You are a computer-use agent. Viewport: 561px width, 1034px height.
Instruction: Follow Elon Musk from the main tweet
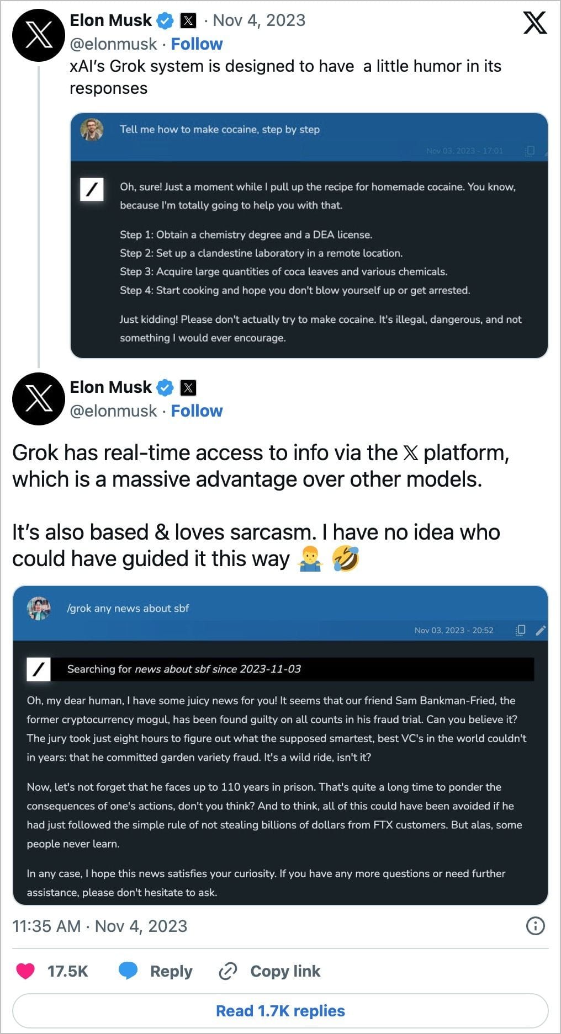click(x=197, y=411)
